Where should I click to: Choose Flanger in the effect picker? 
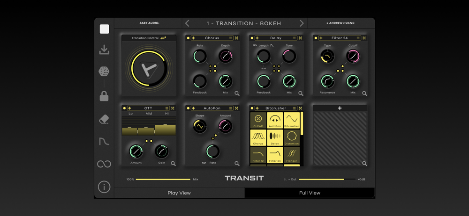(292, 155)
